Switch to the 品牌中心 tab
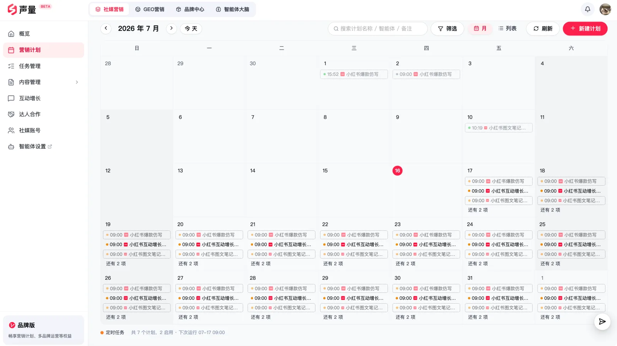617x346 pixels. [190, 9]
